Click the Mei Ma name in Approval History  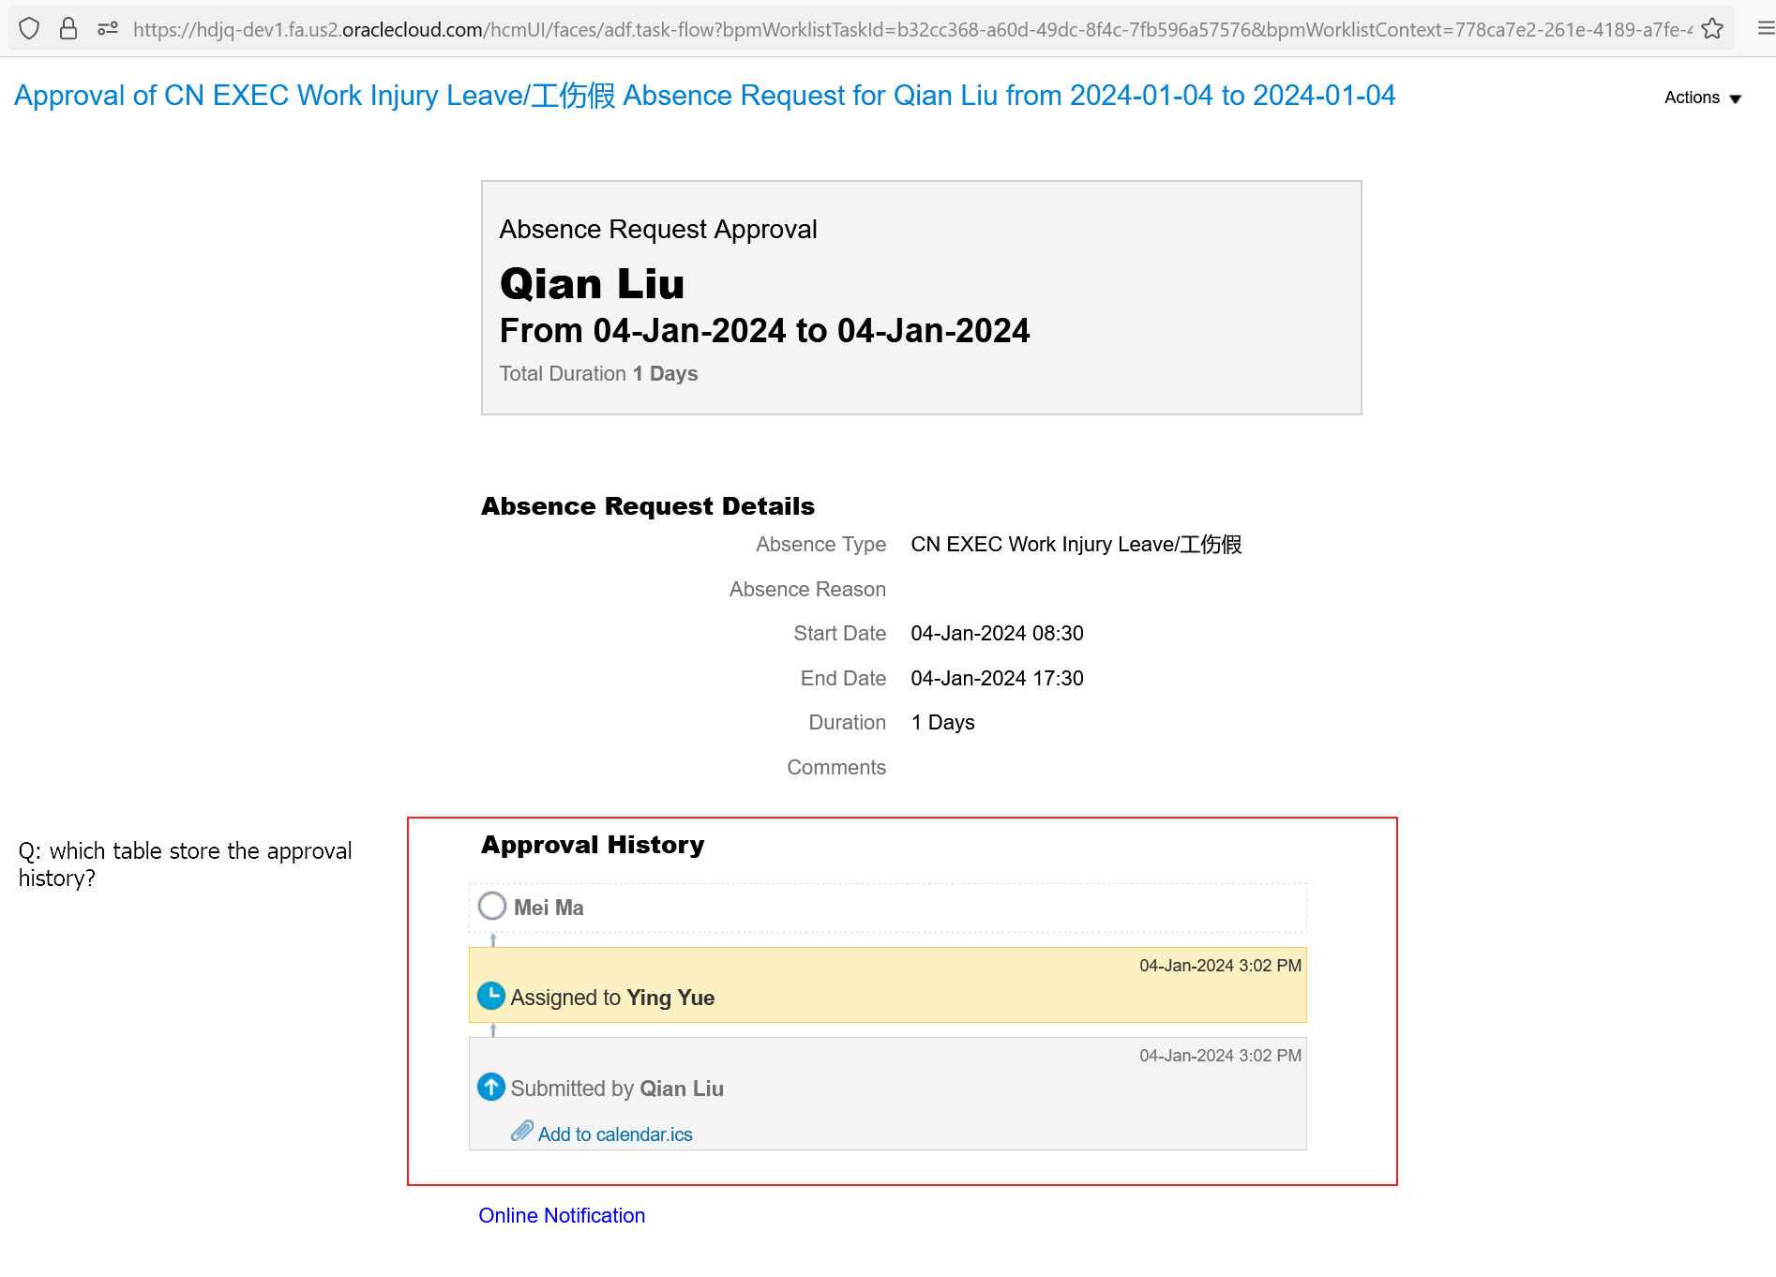549,906
